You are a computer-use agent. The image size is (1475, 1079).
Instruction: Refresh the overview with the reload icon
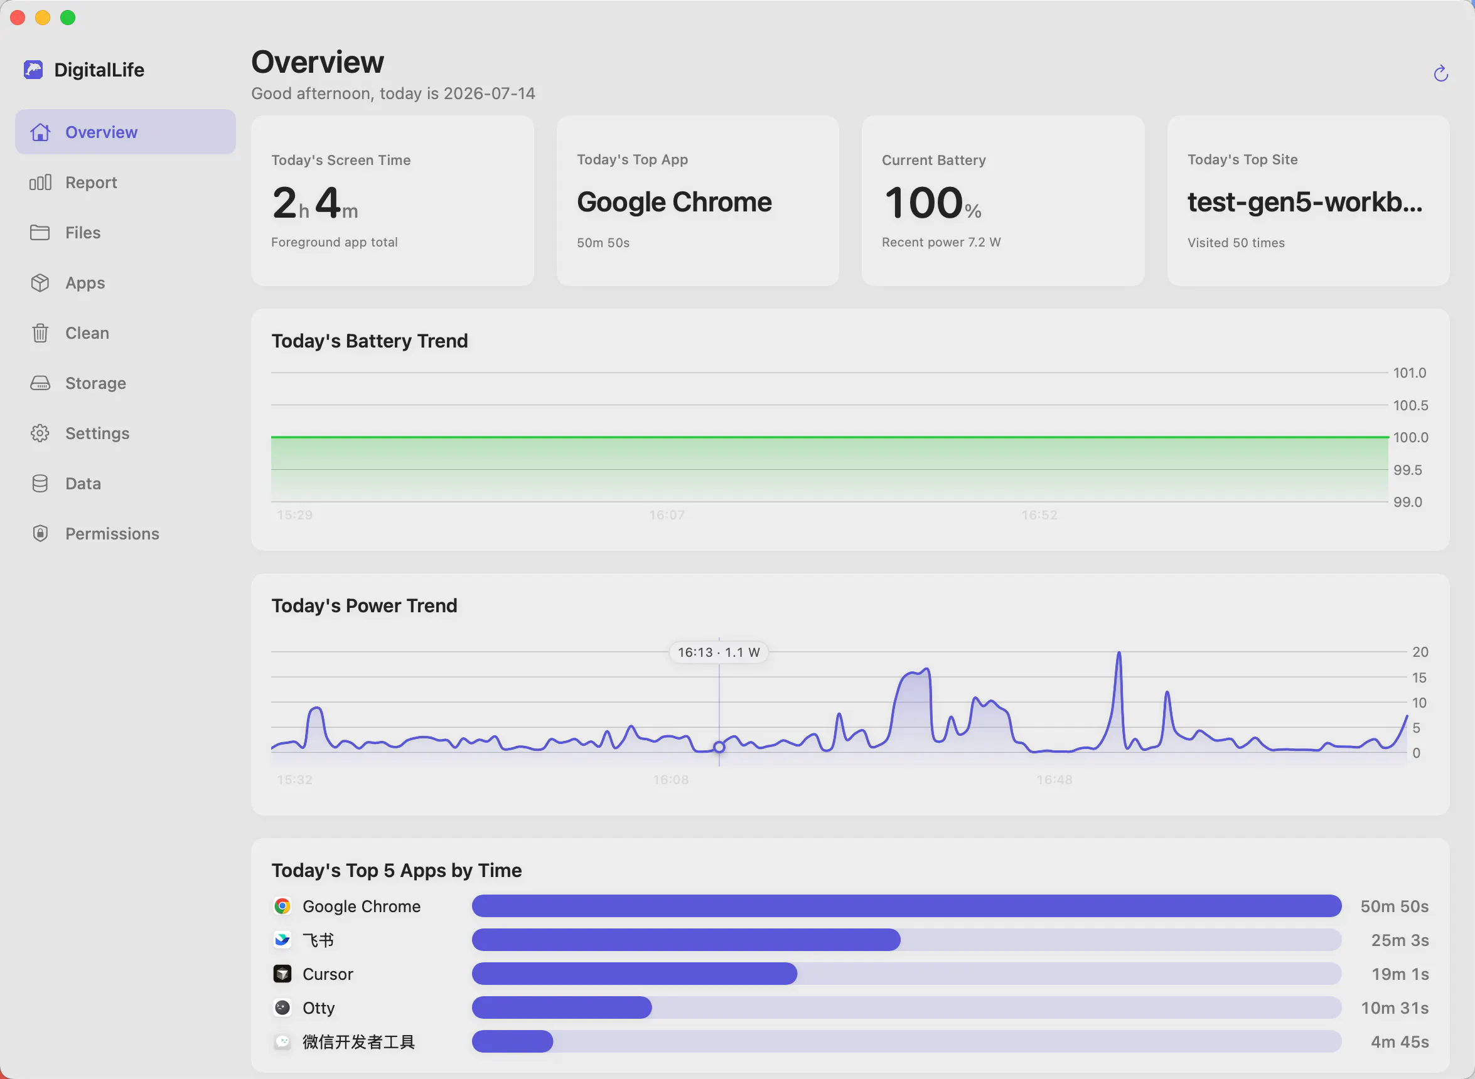tap(1441, 74)
